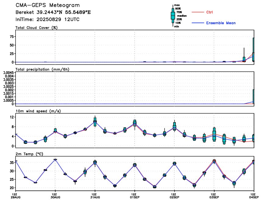Click the Ctrl legend label
The height and width of the screenshot is (202, 262).
coord(209,12)
